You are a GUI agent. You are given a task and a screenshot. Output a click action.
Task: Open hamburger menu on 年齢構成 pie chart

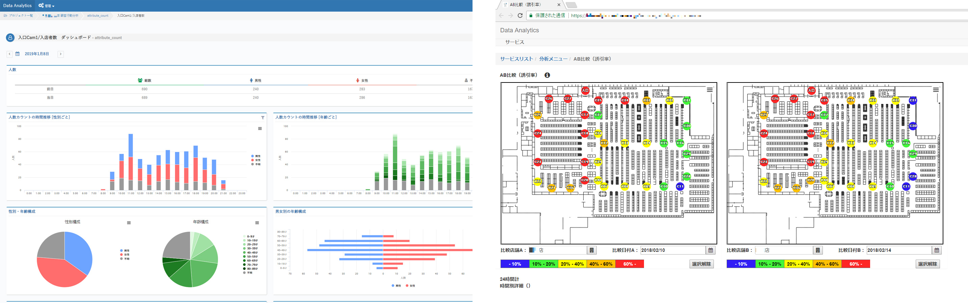(257, 223)
